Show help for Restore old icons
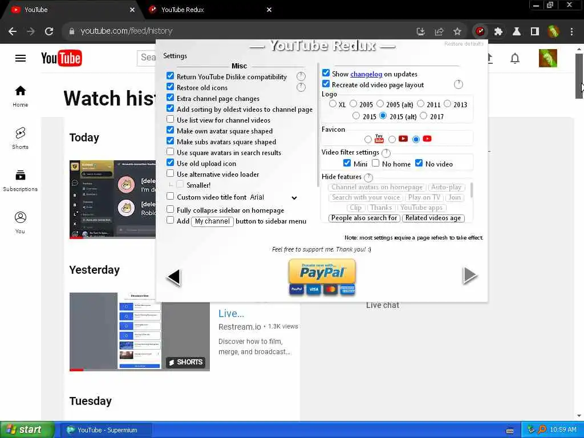This screenshot has width=584, height=438. point(301,87)
